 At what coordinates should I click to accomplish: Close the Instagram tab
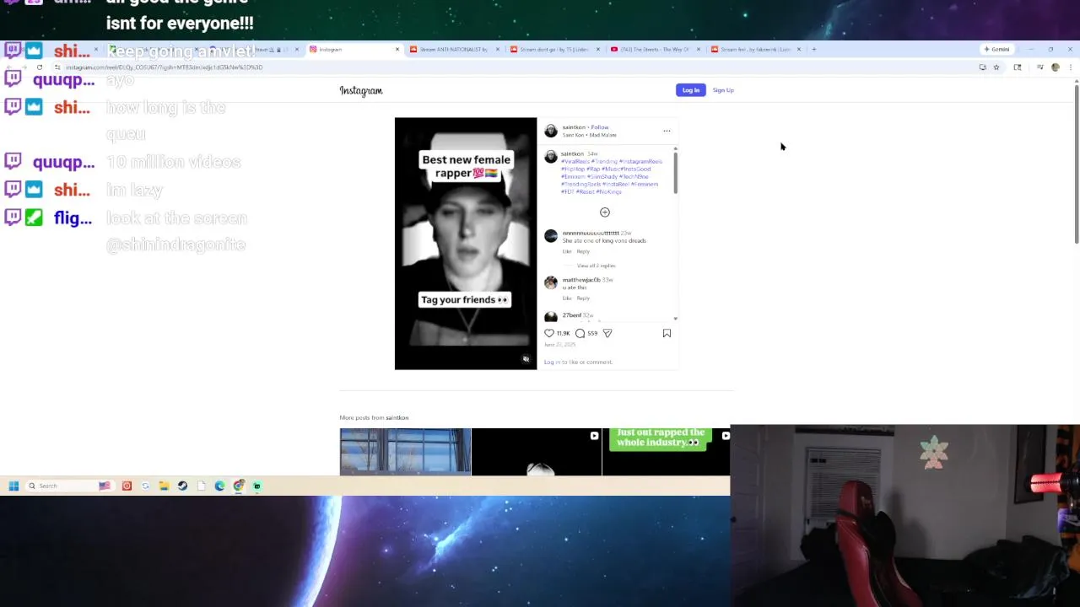click(397, 50)
